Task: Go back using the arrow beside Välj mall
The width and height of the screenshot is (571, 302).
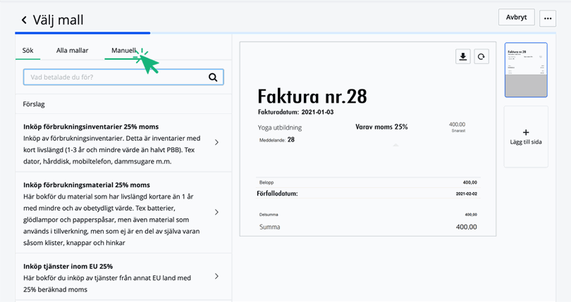Action: click(x=24, y=20)
